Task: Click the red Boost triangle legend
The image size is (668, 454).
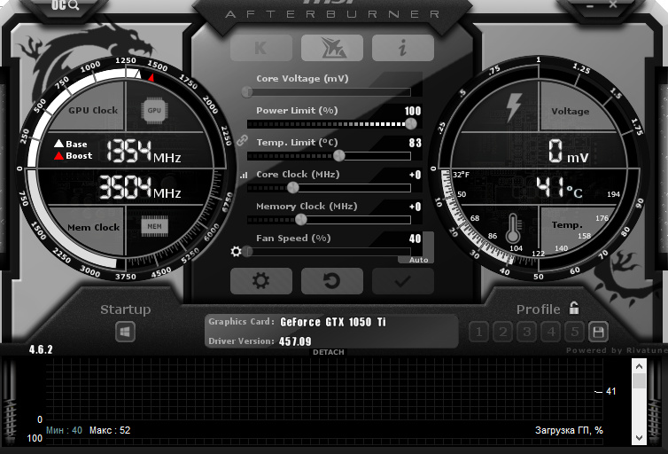Action: click(x=58, y=155)
